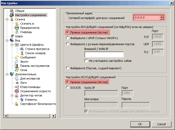This screenshot has width=175, height=130.
Task: Open the Окна windows flag icon
Action: tap(17, 70)
